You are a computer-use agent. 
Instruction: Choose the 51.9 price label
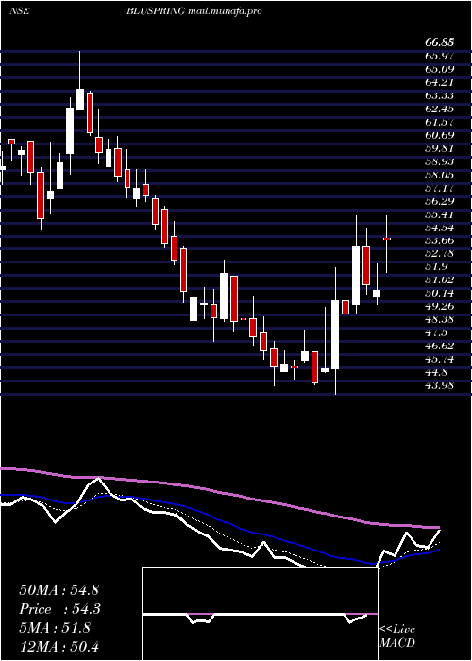436,266
